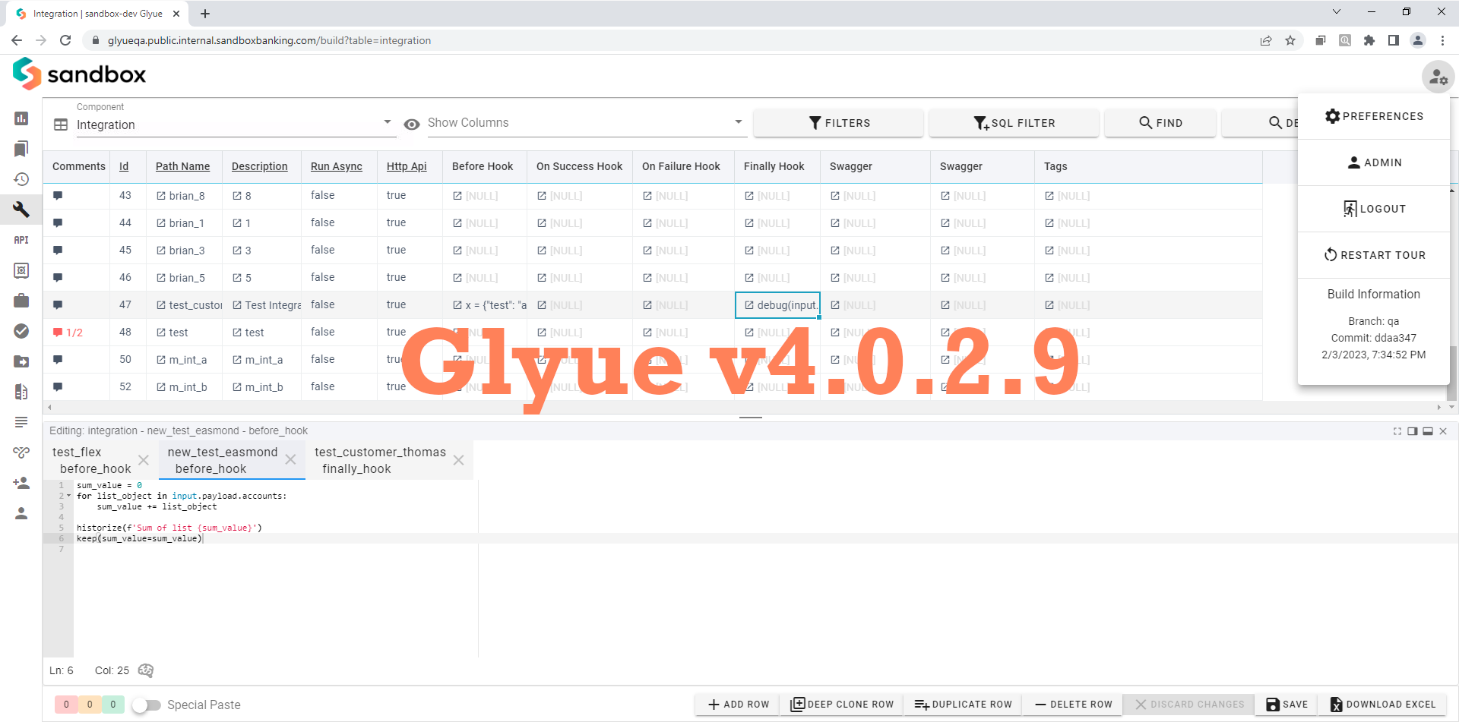Click the user settings avatar icon
This screenshot has width=1459, height=722.
(1438, 77)
